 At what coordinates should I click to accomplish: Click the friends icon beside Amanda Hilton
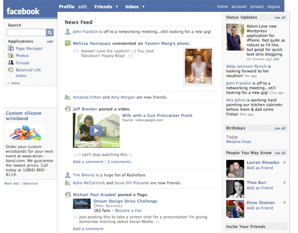coord(68,97)
